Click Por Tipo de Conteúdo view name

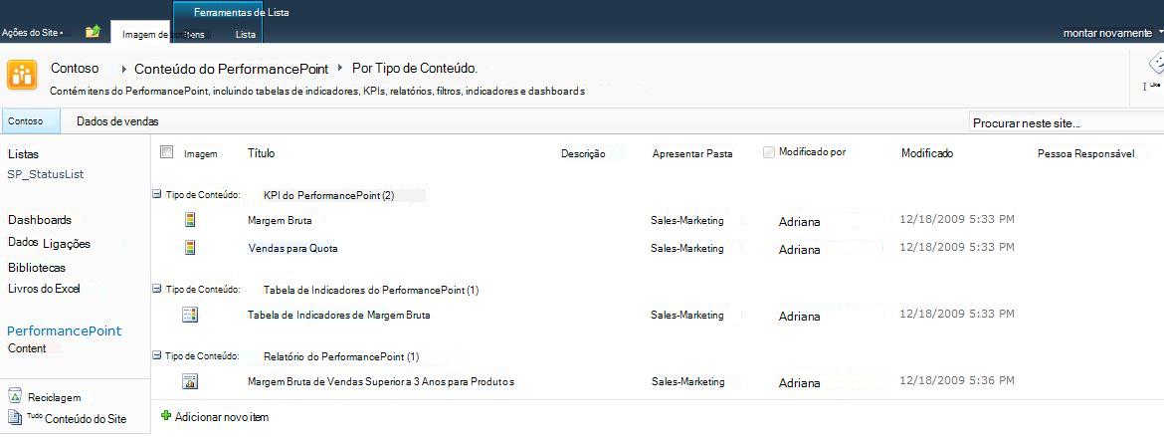click(414, 69)
